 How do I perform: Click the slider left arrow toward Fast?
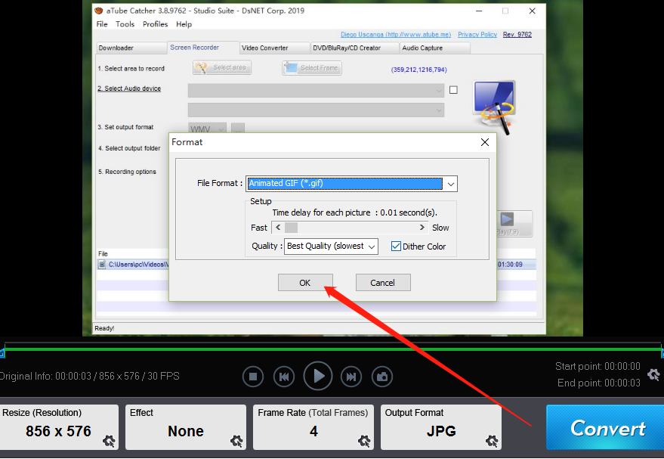point(278,228)
